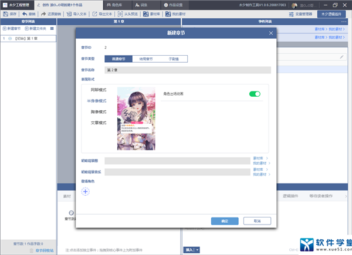
Task: Choose 半身像模式 presentation mode
Action: (97, 101)
